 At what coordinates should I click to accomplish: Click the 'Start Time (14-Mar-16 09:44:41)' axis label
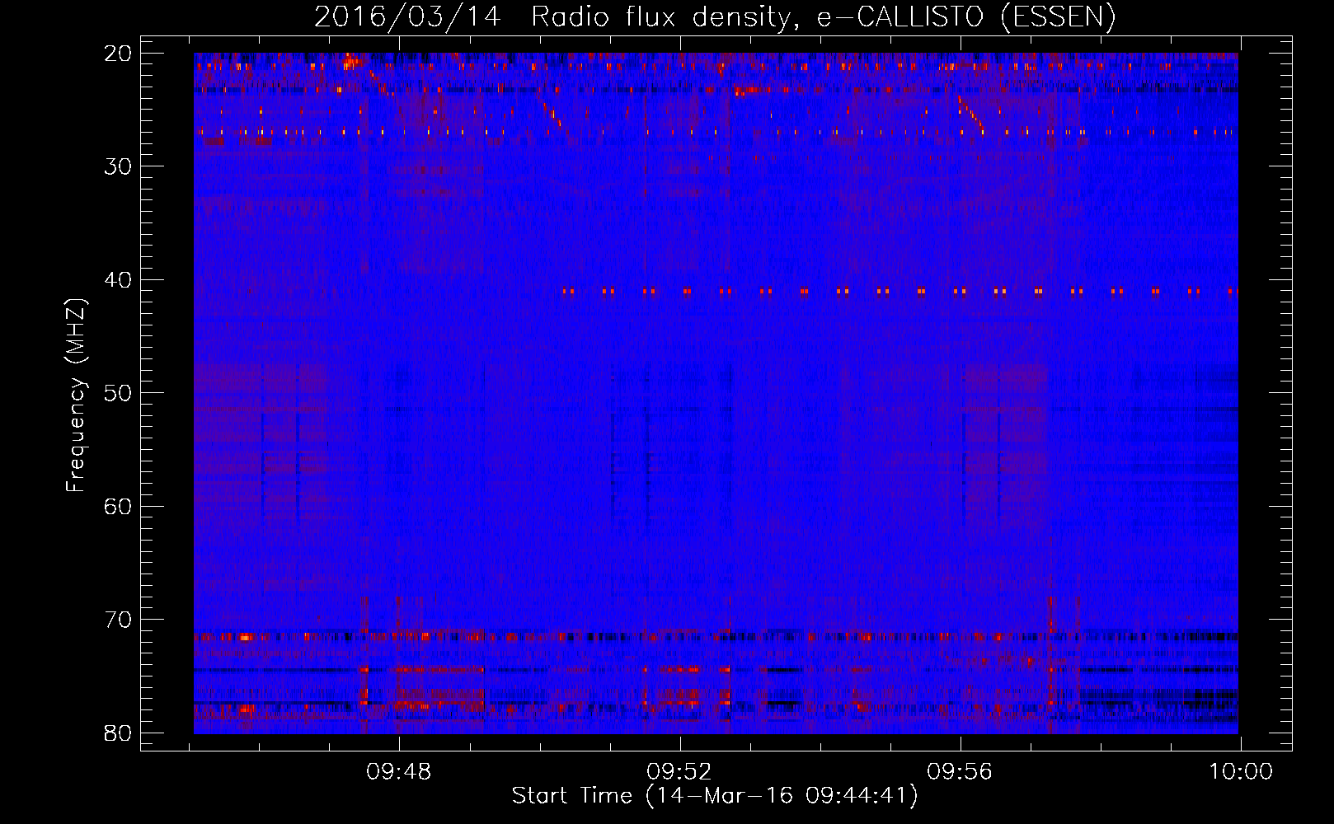pyautogui.click(x=715, y=796)
